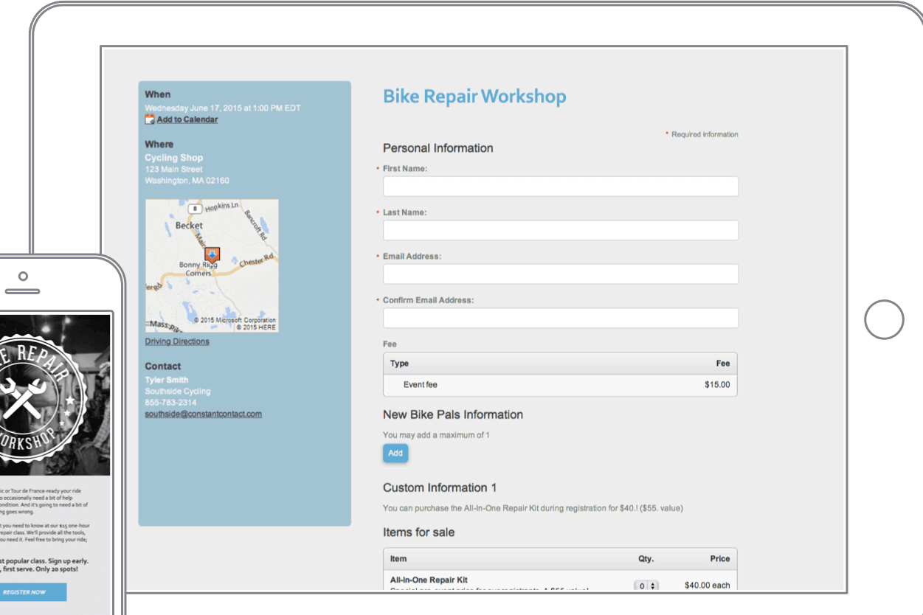Screen dimensions: 923x615
Task: Email southside@constantcontact.com link
Action: click(x=203, y=414)
